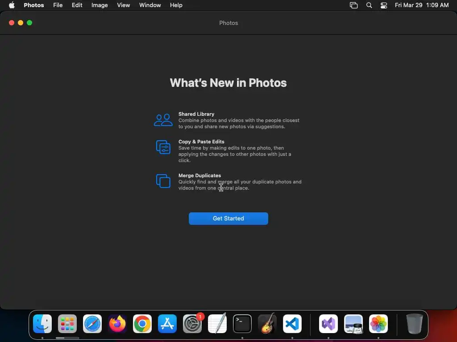Launch GarageBand from the Dock
This screenshot has width=457, height=342.
coord(267,323)
